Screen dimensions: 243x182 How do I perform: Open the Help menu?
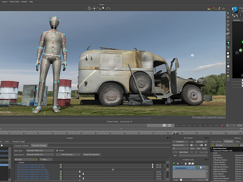[x=31, y=2]
